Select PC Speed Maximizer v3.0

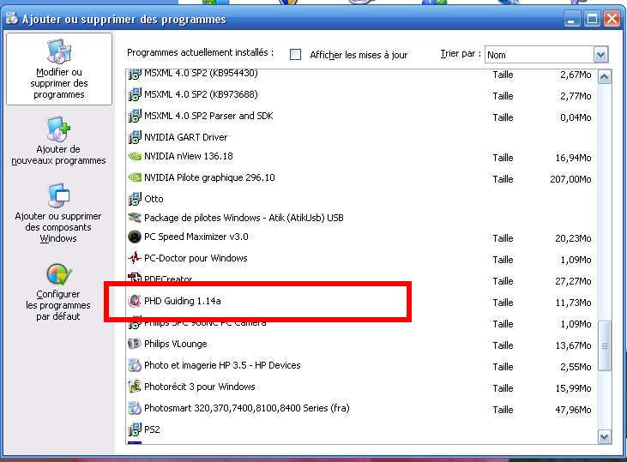point(196,237)
